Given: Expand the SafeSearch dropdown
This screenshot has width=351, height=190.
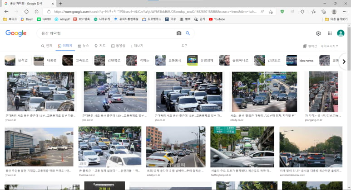Looking at the screenshot, I should coord(329,46).
